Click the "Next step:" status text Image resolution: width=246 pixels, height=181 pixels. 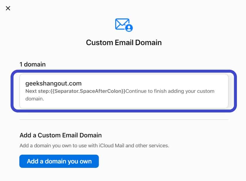[x=38, y=91]
